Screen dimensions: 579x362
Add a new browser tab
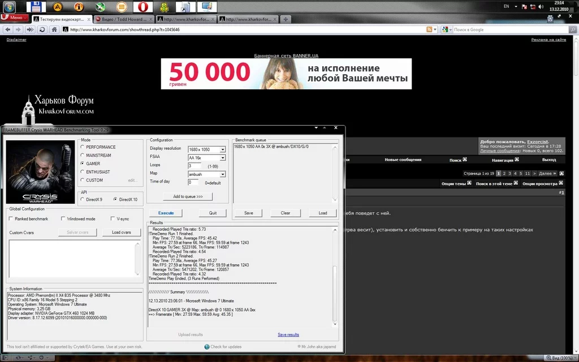[286, 19]
